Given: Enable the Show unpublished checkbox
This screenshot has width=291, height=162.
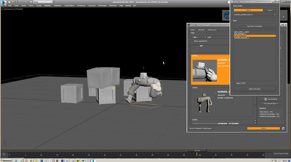Looking at the screenshot, I should pyautogui.click(x=192, y=41).
